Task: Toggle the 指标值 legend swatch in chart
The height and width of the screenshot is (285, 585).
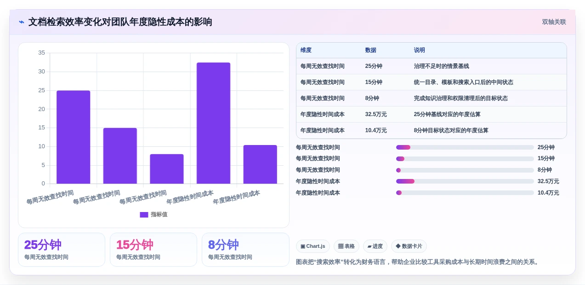Action: pyautogui.click(x=144, y=214)
